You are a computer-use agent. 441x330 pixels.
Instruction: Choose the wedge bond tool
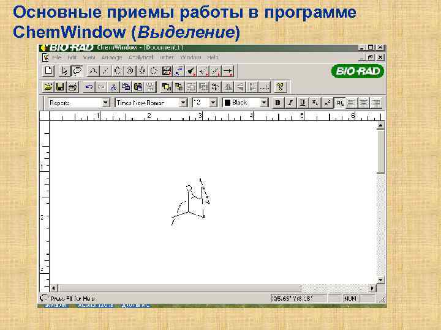coord(191,71)
